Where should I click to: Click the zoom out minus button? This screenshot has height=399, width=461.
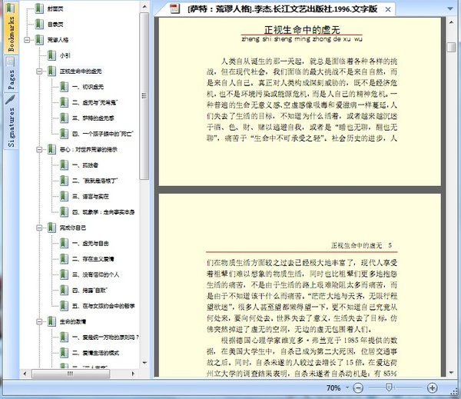357,388
